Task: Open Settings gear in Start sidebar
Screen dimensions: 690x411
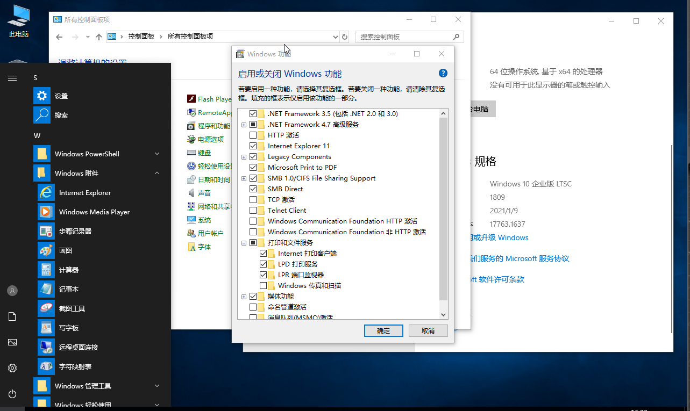Action: 12,368
